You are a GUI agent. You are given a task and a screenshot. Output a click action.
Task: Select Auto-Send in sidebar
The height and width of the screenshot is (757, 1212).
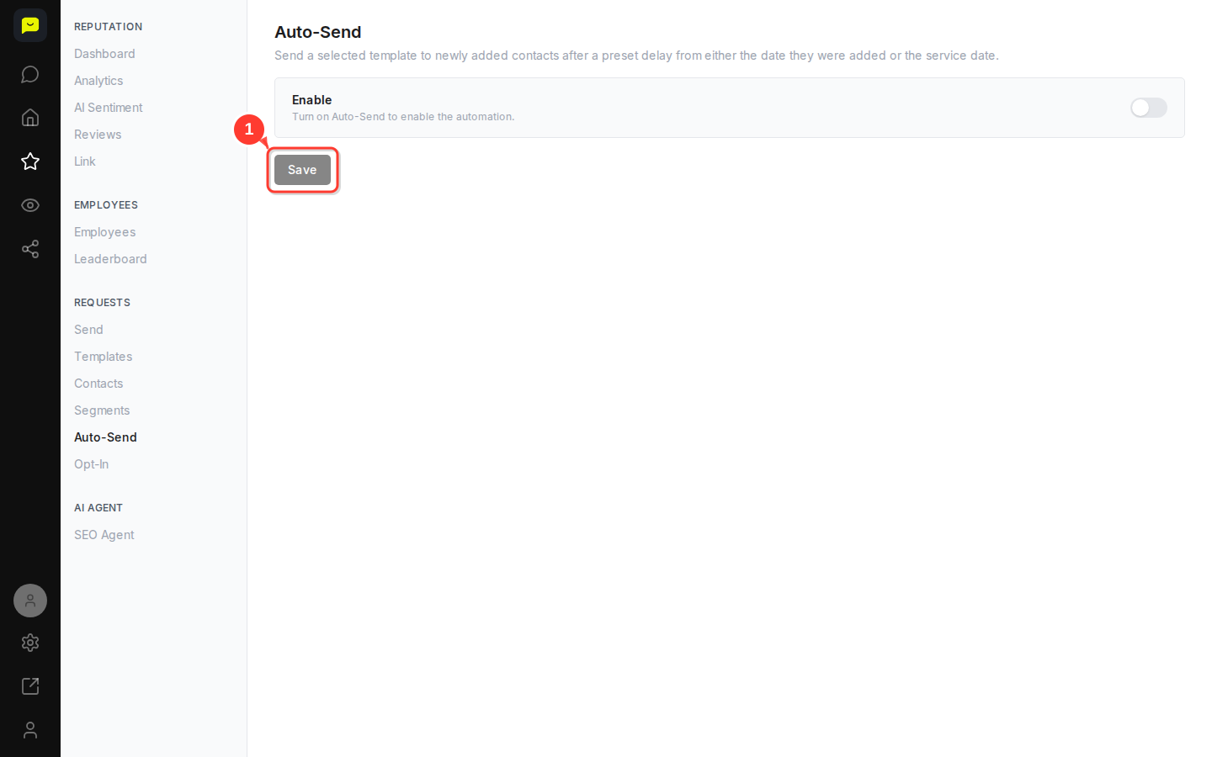105,437
